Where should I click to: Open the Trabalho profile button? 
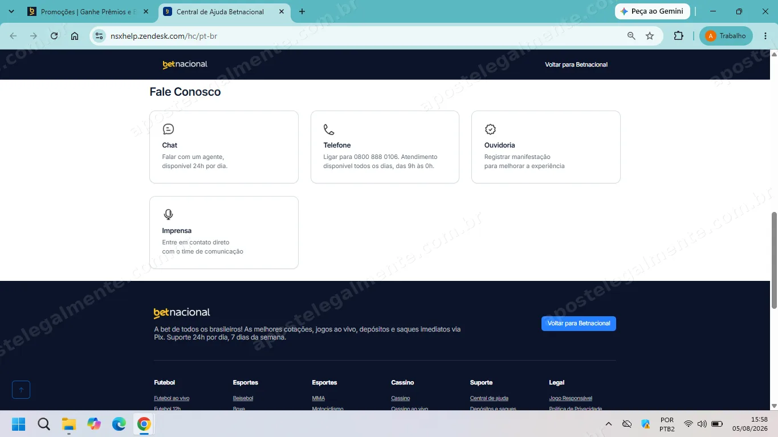726,36
